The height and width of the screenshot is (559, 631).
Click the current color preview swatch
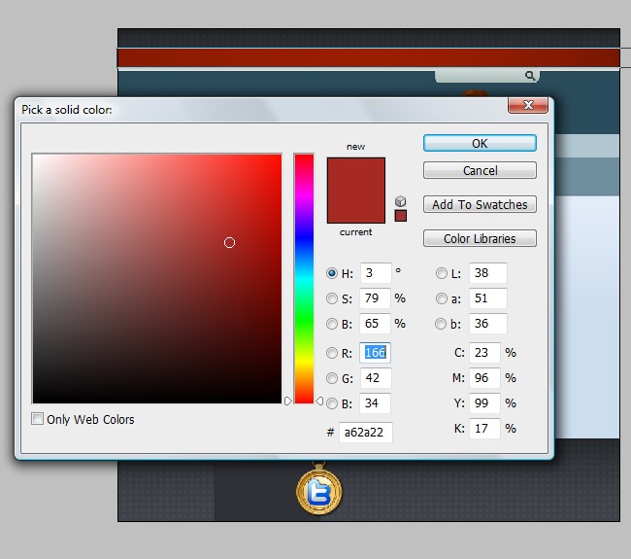(355, 207)
